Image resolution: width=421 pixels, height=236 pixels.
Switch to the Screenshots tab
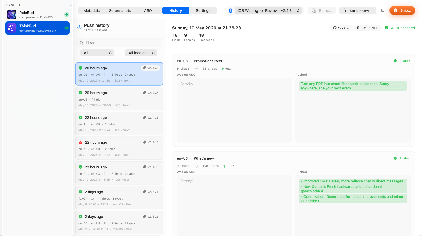[120, 10]
